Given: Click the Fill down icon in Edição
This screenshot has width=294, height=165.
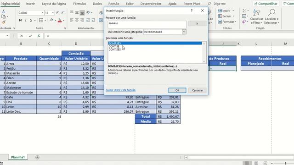Looking at the screenshot, I should coord(244,16).
